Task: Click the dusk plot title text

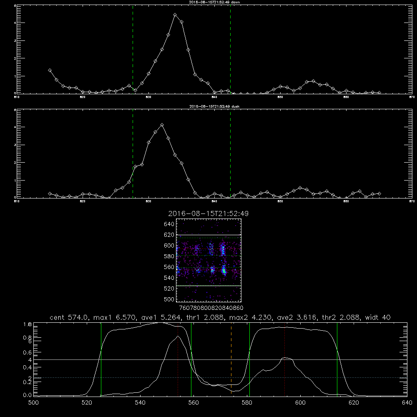Action: coord(214,106)
